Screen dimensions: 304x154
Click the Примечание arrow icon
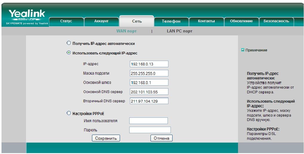[x=243, y=50]
